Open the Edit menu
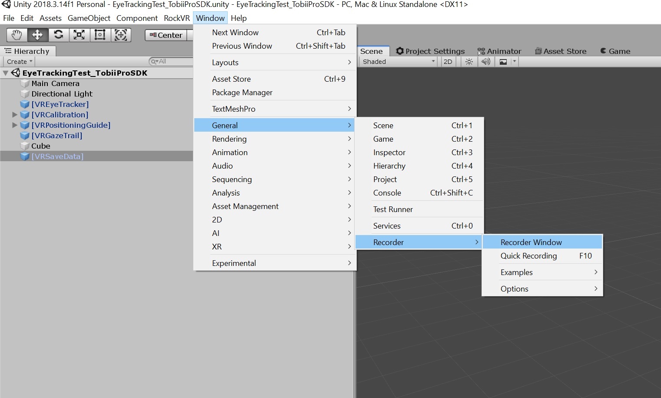 (27, 18)
